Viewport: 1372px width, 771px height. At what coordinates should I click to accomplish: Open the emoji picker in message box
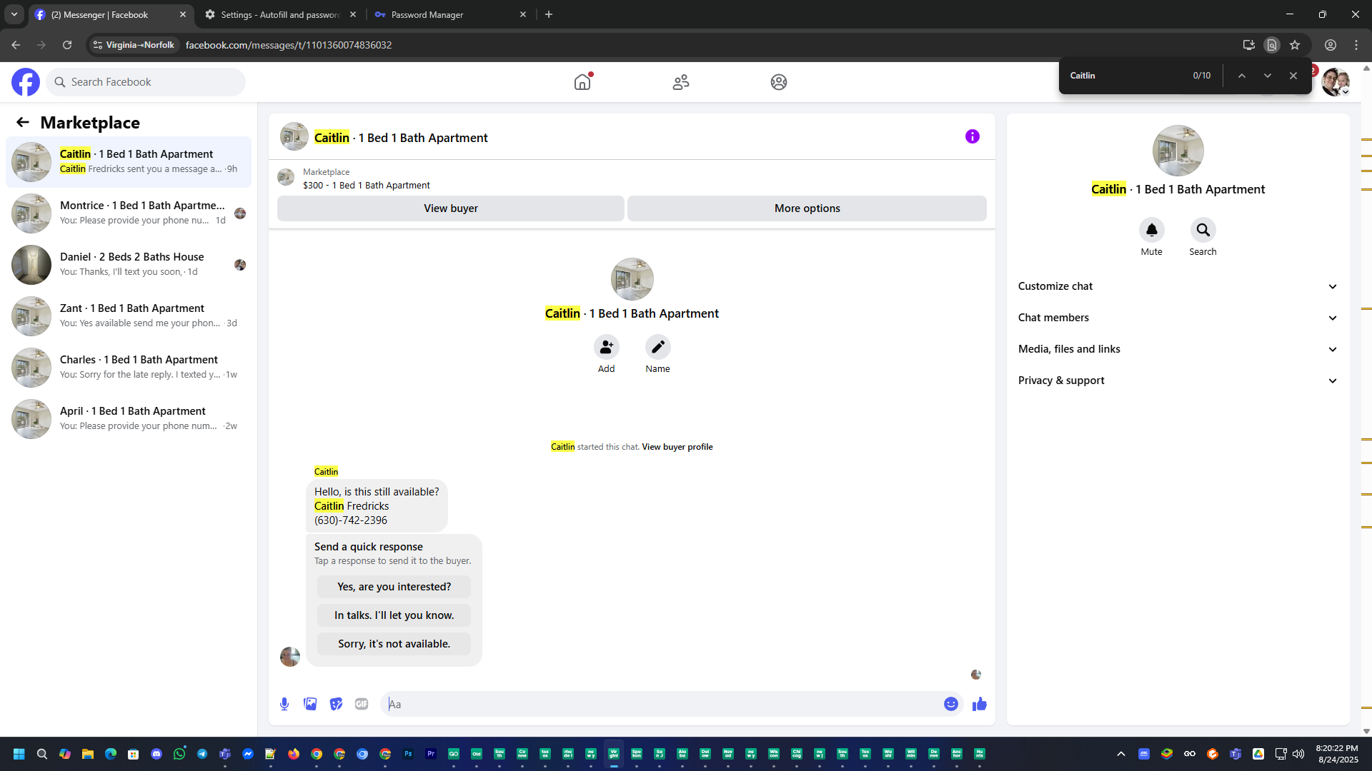tap(950, 704)
